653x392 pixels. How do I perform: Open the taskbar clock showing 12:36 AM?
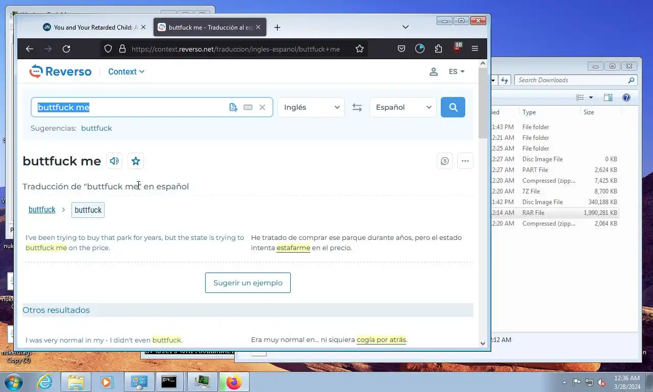click(627, 382)
